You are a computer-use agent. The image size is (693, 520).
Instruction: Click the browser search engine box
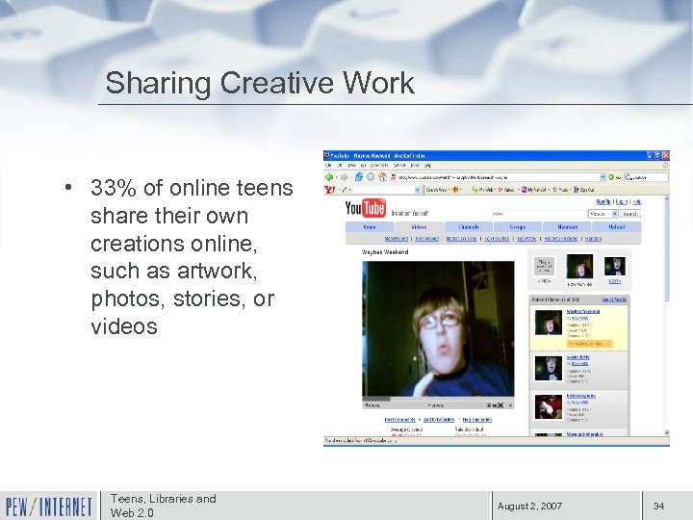coord(646,177)
